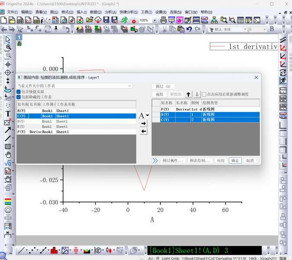
Task: Expand dialog with double chevron button
Action: click(x=155, y=161)
